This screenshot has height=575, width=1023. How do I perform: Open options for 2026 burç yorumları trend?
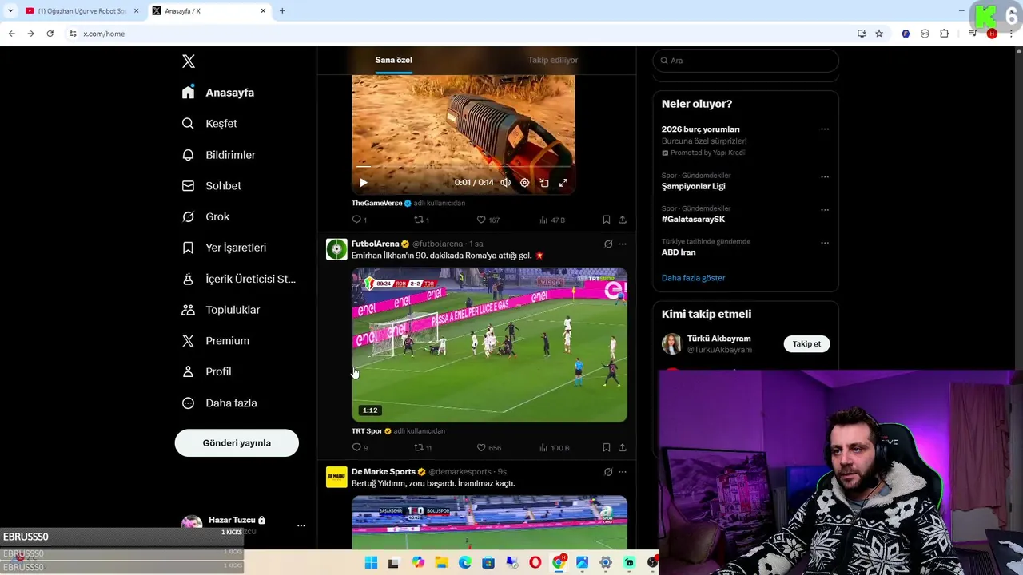pyautogui.click(x=825, y=129)
